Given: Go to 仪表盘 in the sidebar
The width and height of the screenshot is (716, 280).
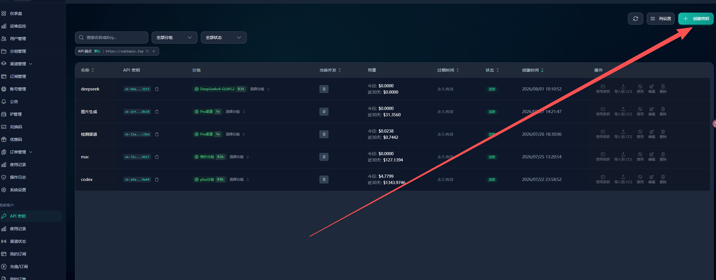Looking at the screenshot, I should click(16, 13).
